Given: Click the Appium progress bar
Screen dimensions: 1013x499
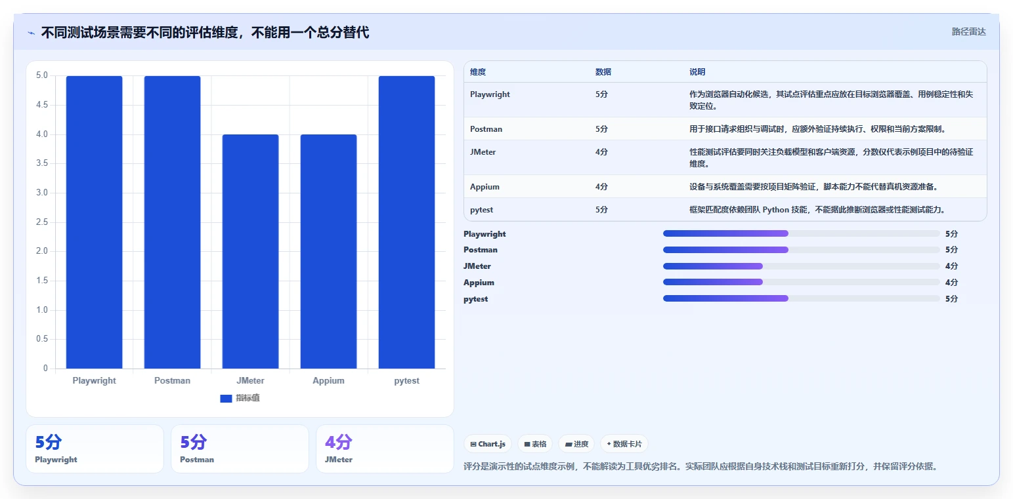Looking at the screenshot, I should 802,282.
